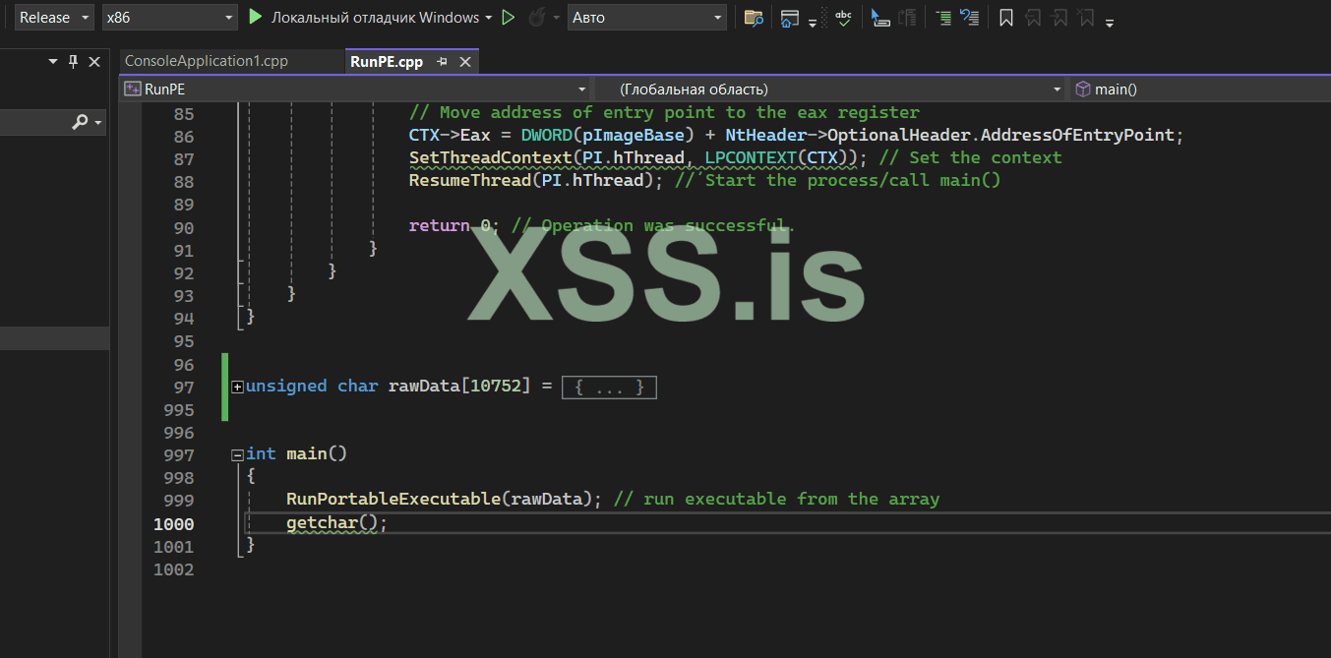Go to previous bookmark icon
The image size is (1331, 658).
click(x=1033, y=17)
